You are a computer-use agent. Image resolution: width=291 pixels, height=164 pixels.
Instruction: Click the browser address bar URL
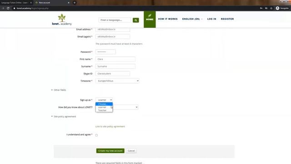32,8
